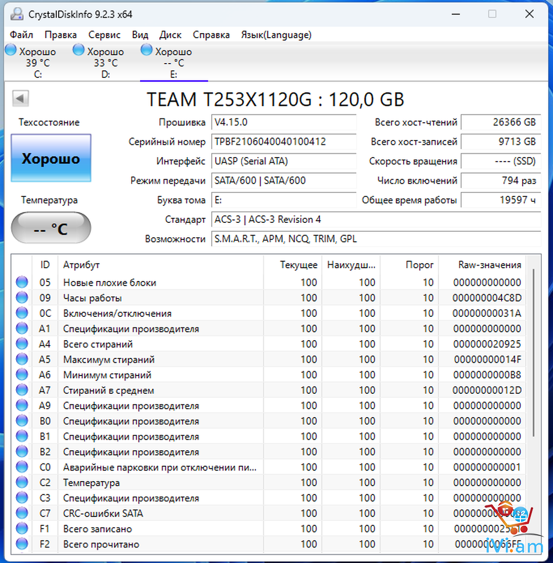The image size is (553, 563).
Task: Click power-on hours value 19597 ч
Action: (501, 200)
